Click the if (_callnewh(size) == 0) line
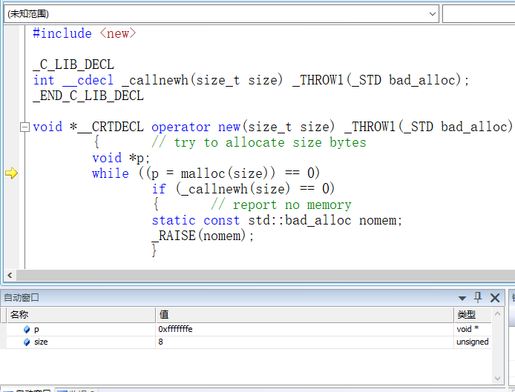515x392 pixels. pyautogui.click(x=243, y=189)
